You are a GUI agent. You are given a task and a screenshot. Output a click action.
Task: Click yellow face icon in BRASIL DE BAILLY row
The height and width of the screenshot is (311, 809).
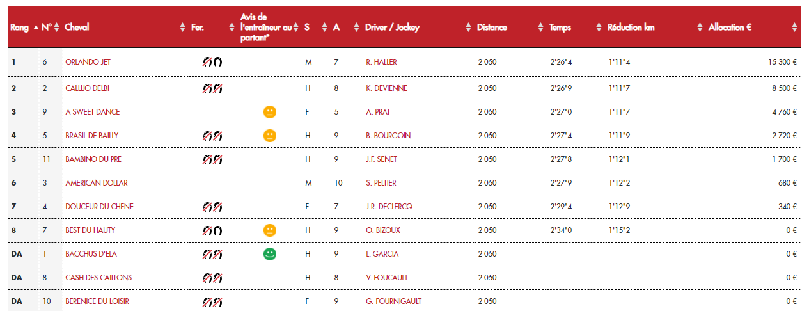(270, 136)
